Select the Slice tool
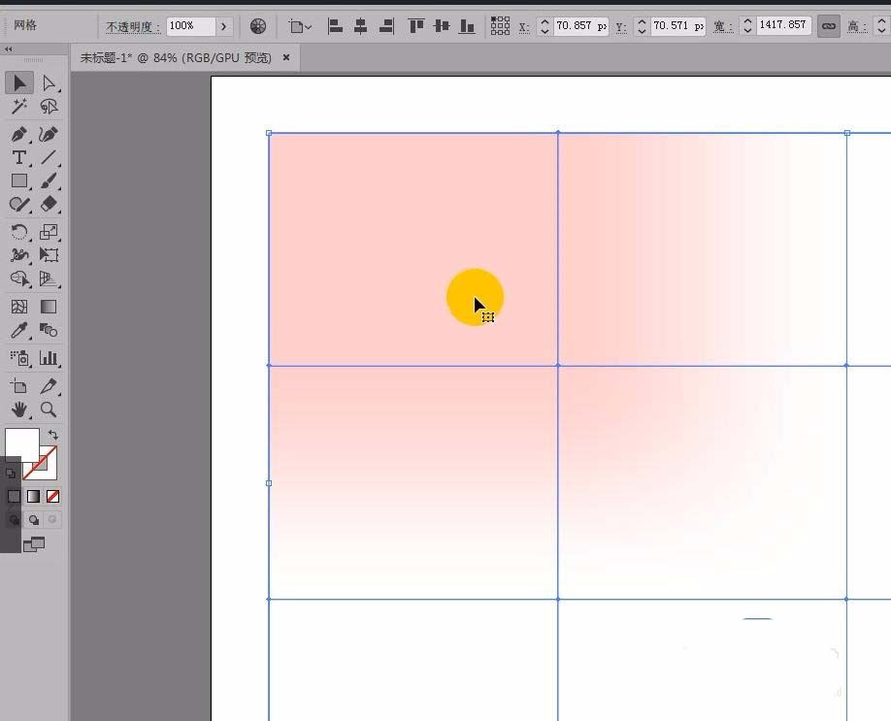 [49, 386]
